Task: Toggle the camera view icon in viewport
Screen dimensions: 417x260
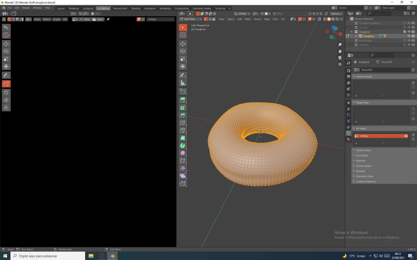Action: pyautogui.click(x=340, y=58)
